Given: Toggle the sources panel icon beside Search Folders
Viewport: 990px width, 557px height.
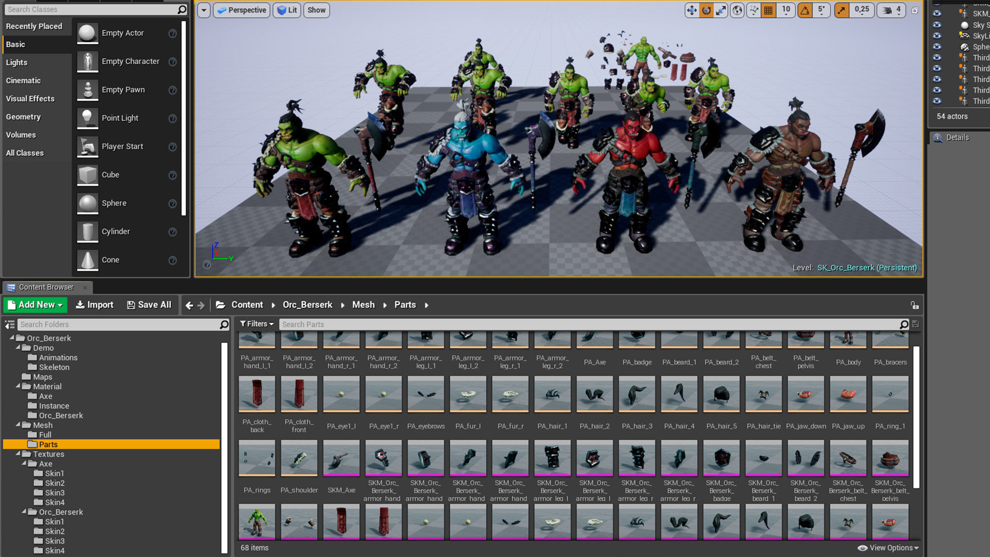Looking at the screenshot, I should click(10, 324).
